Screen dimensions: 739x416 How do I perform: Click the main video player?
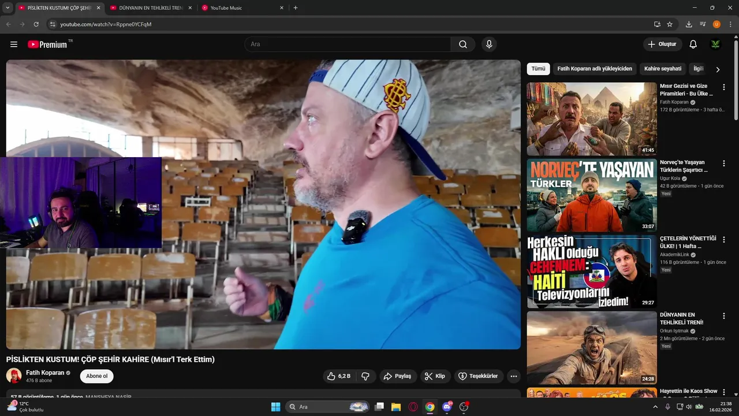pos(263,205)
